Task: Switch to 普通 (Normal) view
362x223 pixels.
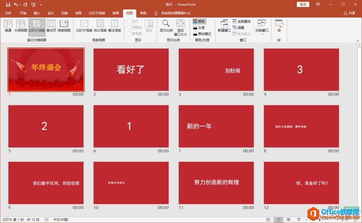Action: 8,26
